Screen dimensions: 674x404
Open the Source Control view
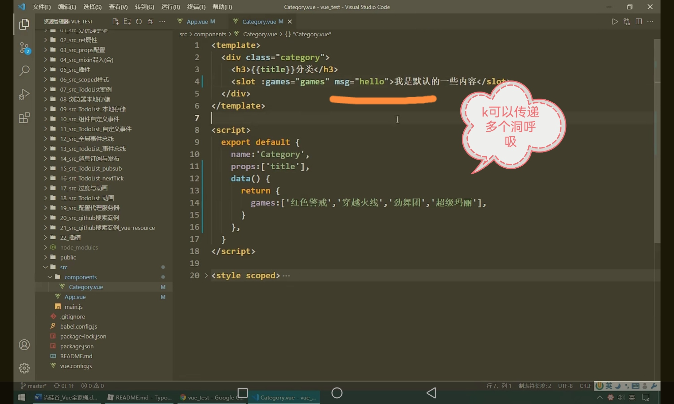coord(24,47)
